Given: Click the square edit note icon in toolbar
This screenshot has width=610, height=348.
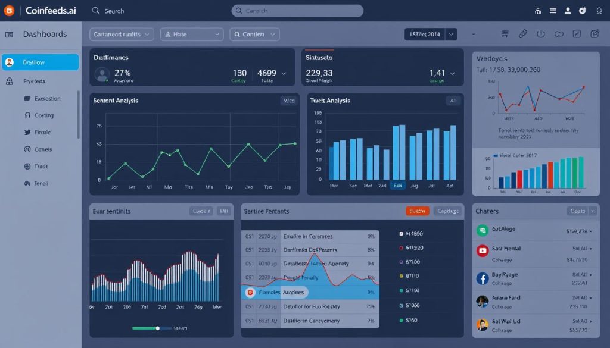Looking at the screenshot, I should coord(577,34).
